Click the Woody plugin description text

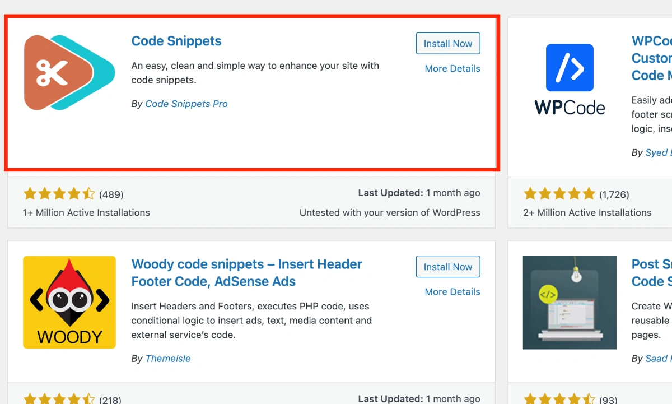coord(252,321)
